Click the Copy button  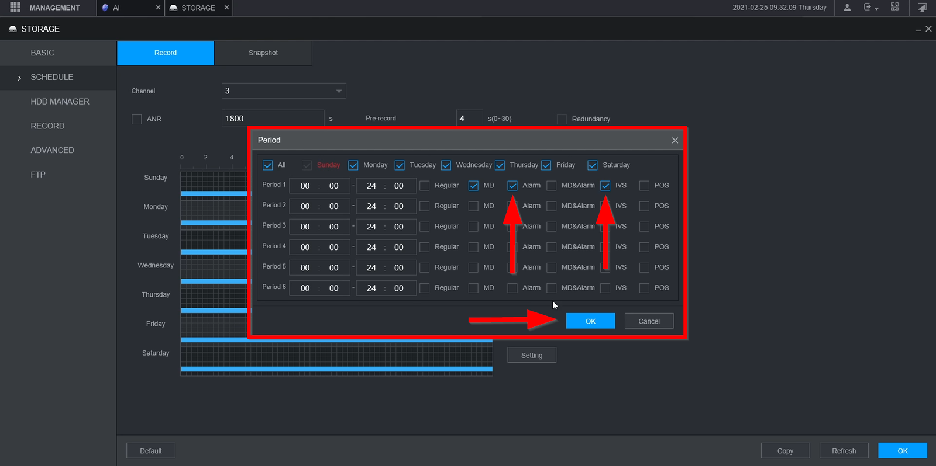click(785, 451)
